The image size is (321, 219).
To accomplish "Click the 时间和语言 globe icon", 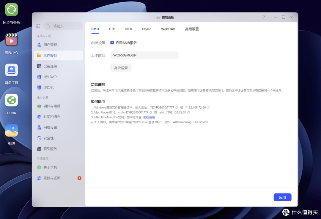I will click(x=39, y=117).
